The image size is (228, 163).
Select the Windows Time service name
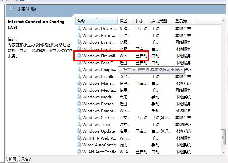[96, 124]
